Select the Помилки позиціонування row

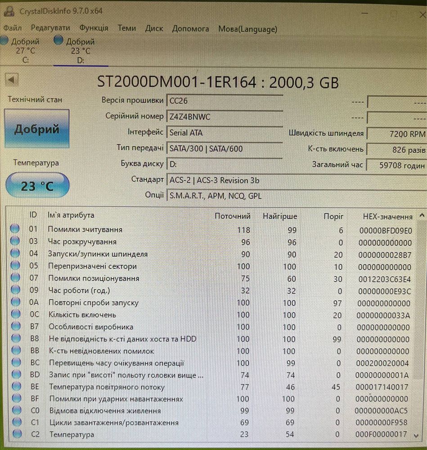click(x=212, y=279)
